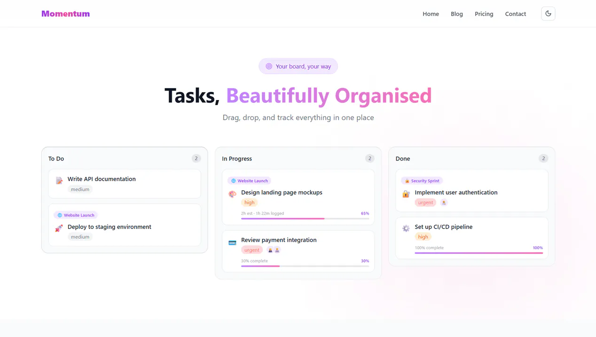
Task: Go to the Blog page
Action: pos(457,14)
